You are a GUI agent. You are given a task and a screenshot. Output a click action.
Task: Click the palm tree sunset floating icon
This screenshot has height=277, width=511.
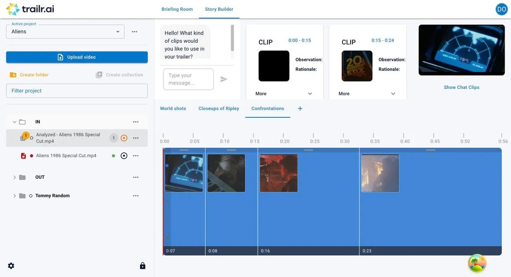click(x=477, y=263)
